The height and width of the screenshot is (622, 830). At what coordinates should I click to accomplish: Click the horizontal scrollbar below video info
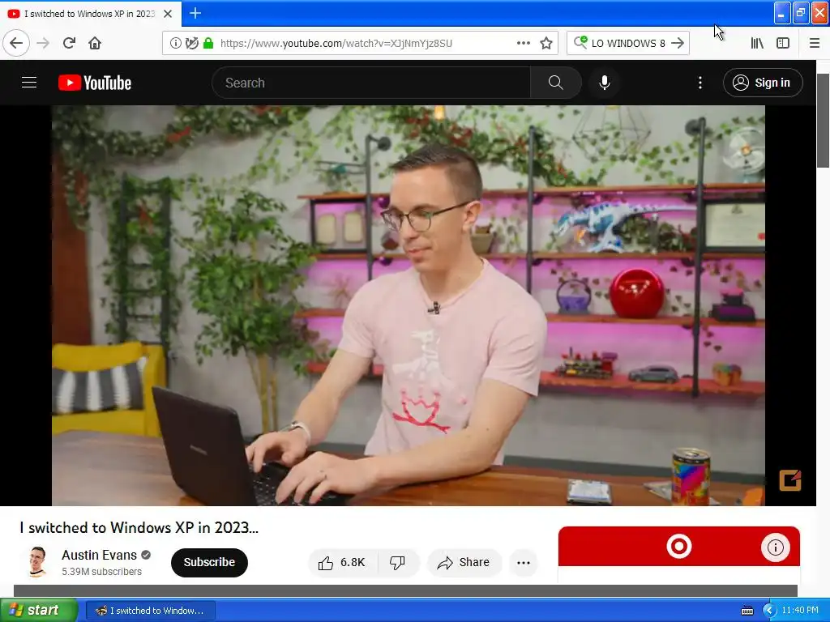coord(405,590)
